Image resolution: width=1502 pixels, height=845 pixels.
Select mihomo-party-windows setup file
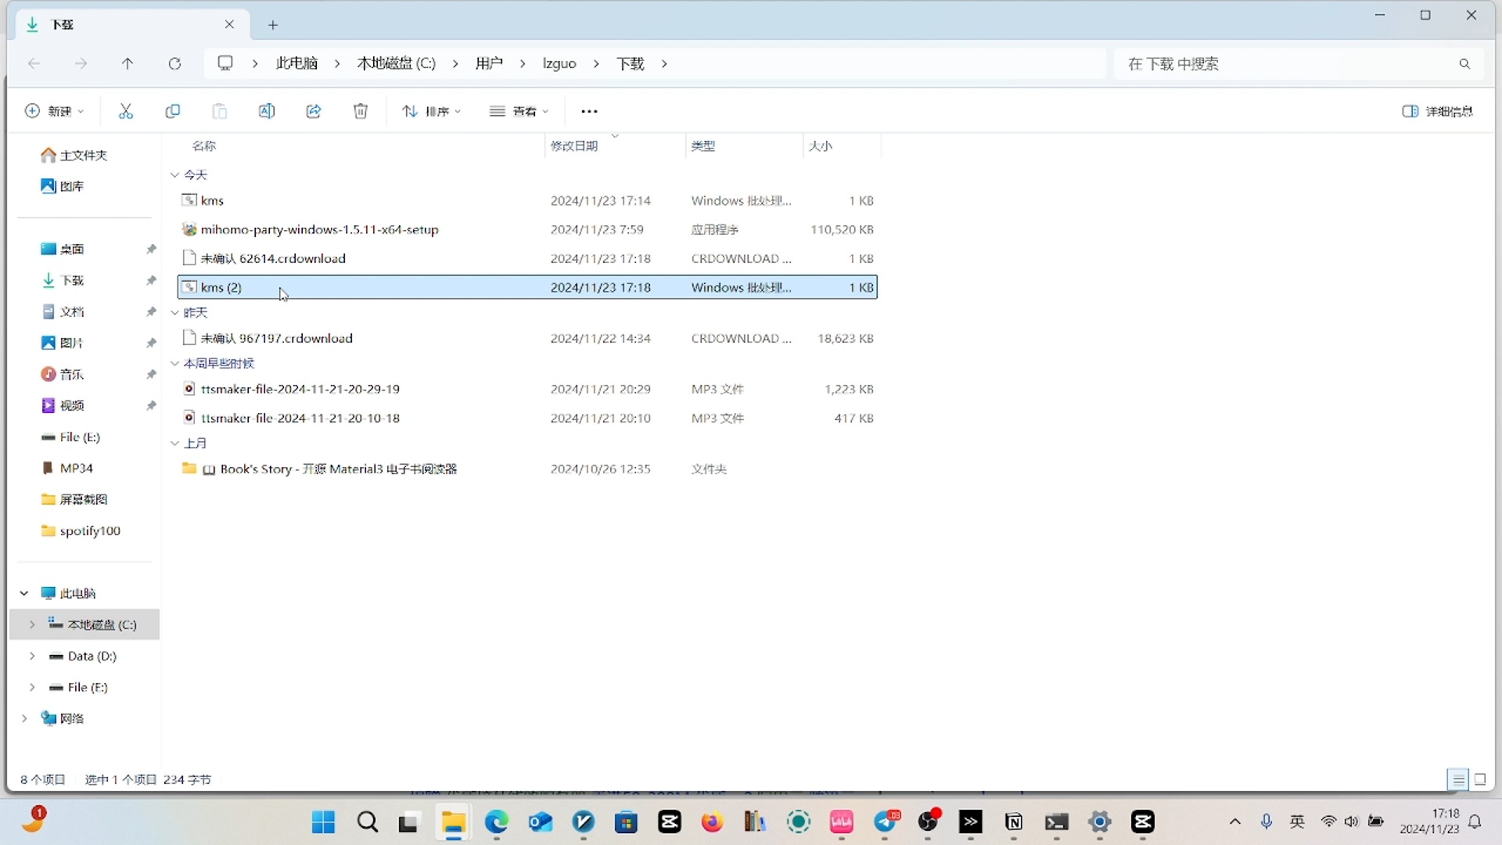pyautogui.click(x=320, y=229)
